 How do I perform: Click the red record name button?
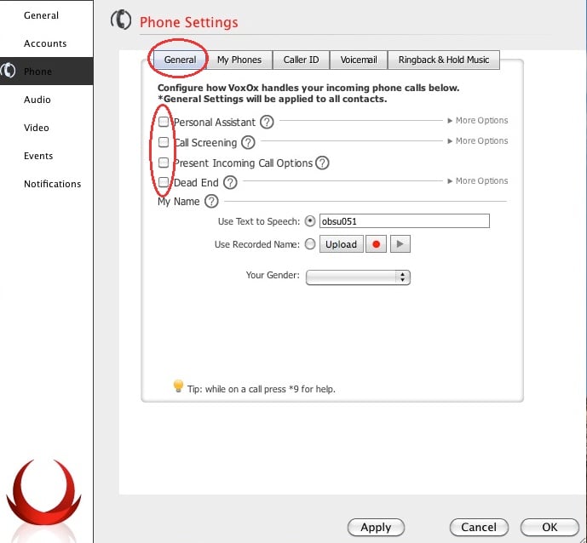376,244
